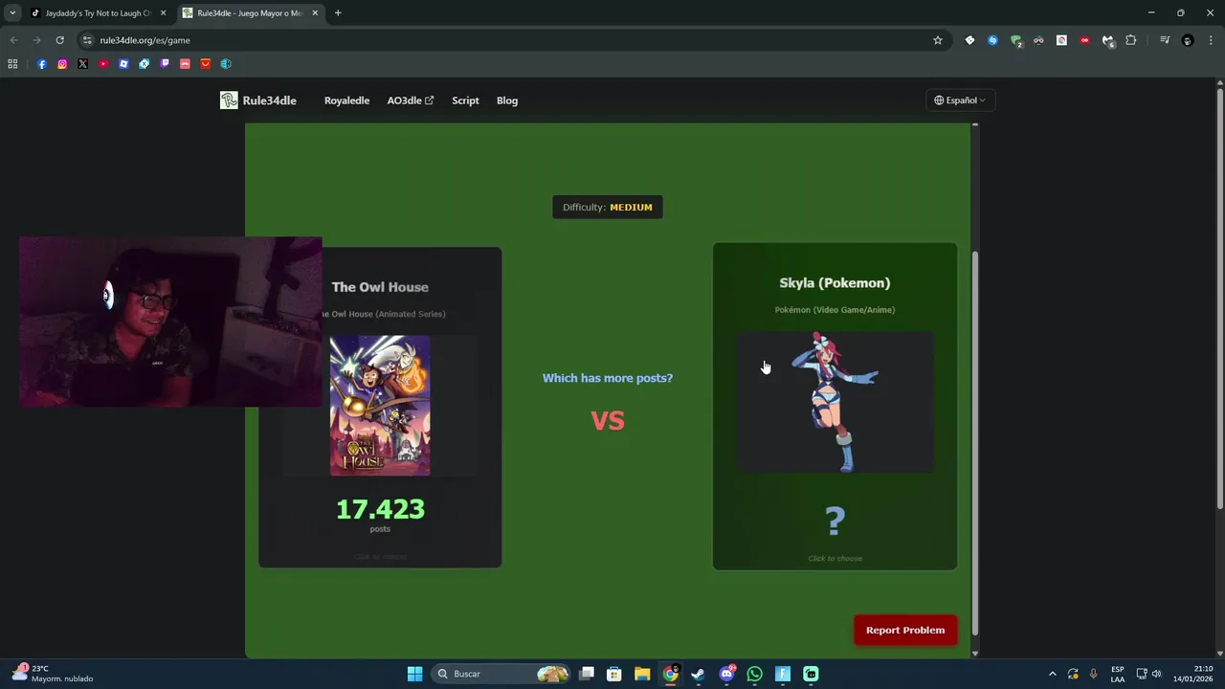Click the Skyla character image
Image resolution: width=1225 pixels, height=689 pixels.
coord(835,402)
